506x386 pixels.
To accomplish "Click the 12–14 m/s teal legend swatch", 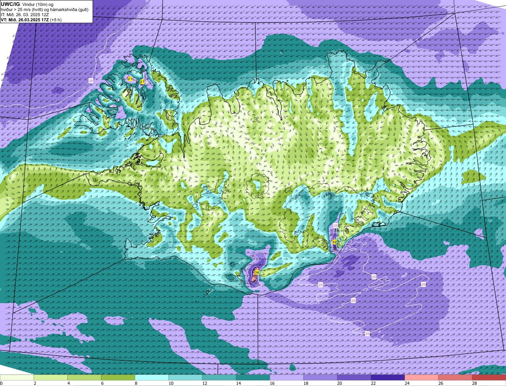I will 219,377.
